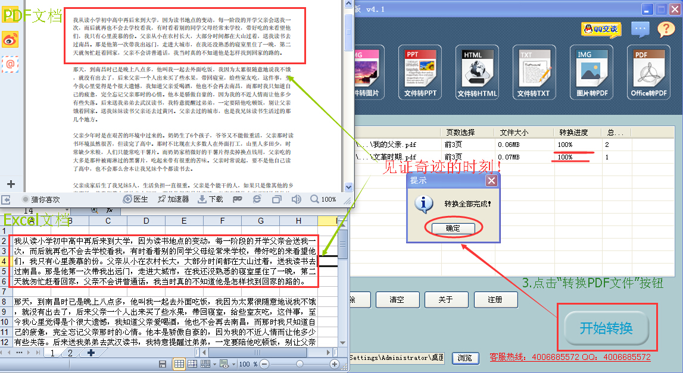Switch to Normal view in Excel status bar
Image resolution: width=683 pixels, height=373 pixels.
click(x=179, y=364)
